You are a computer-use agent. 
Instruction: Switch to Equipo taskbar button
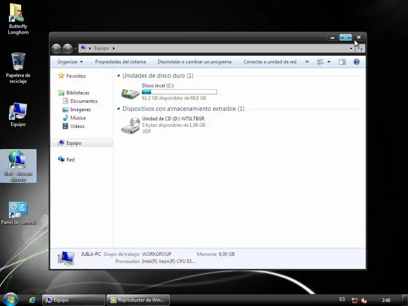click(x=74, y=300)
